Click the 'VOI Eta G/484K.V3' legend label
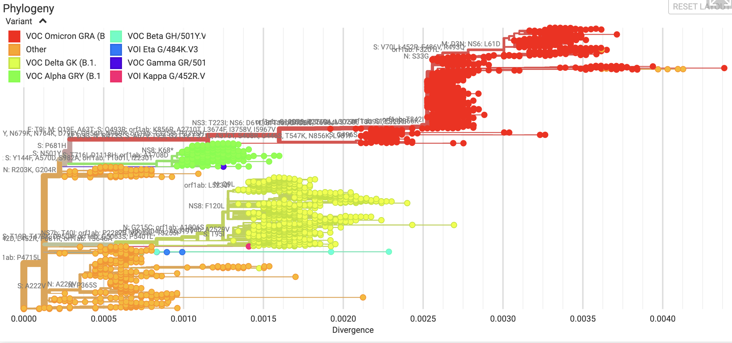Image resolution: width=732 pixels, height=343 pixels. (x=163, y=49)
